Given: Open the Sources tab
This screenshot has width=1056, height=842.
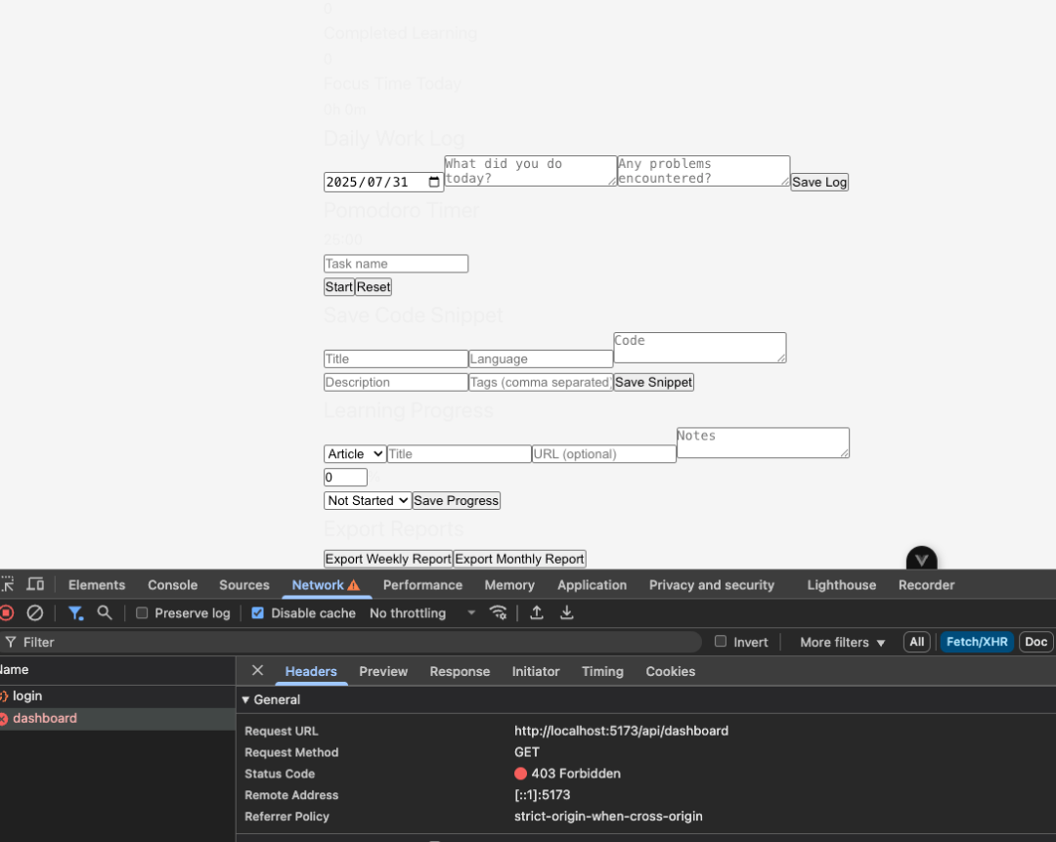Looking at the screenshot, I should pos(243,585).
